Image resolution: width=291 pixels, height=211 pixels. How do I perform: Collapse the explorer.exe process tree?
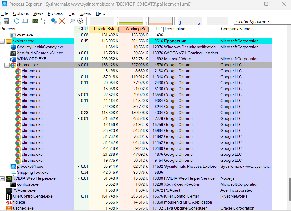click(x=2, y=41)
